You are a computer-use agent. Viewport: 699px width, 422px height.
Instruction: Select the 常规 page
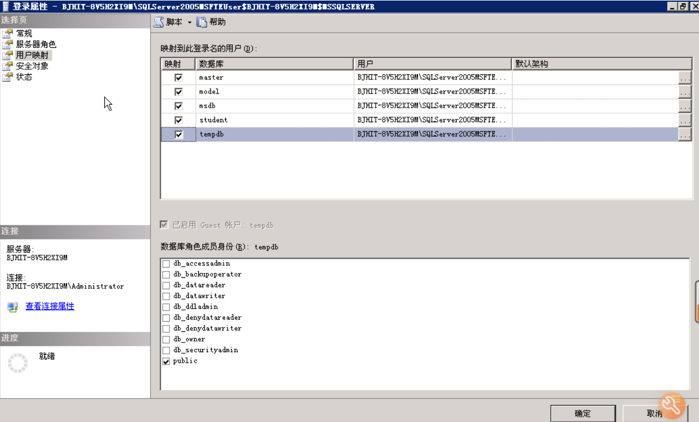coord(24,33)
